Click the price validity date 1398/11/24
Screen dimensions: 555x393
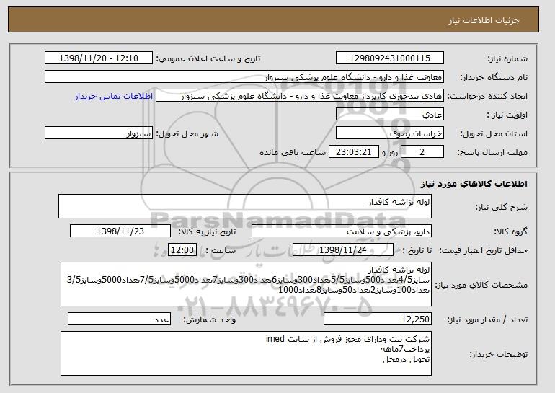343,250
